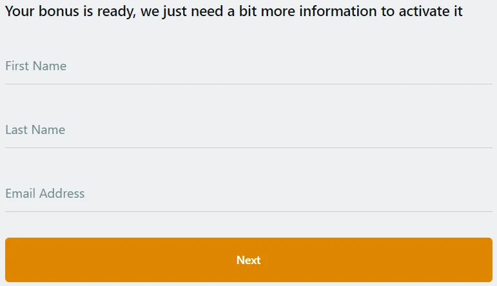Choose the field for entering surname
The width and height of the screenshot is (497, 286).
pyautogui.click(x=248, y=130)
